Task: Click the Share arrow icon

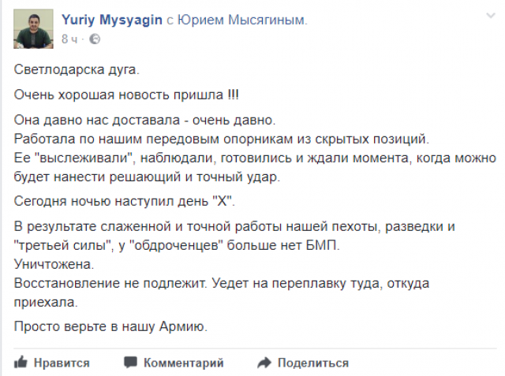Action: [x=264, y=363]
